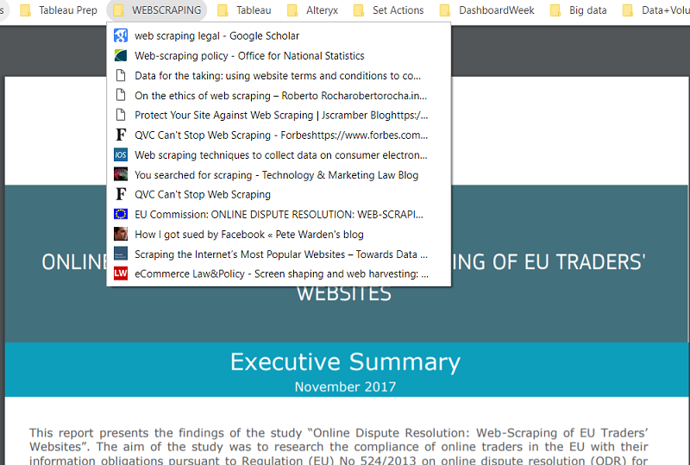
Task: Open 'Web scraping techniques to collect data' bookmark
Action: [x=279, y=154]
